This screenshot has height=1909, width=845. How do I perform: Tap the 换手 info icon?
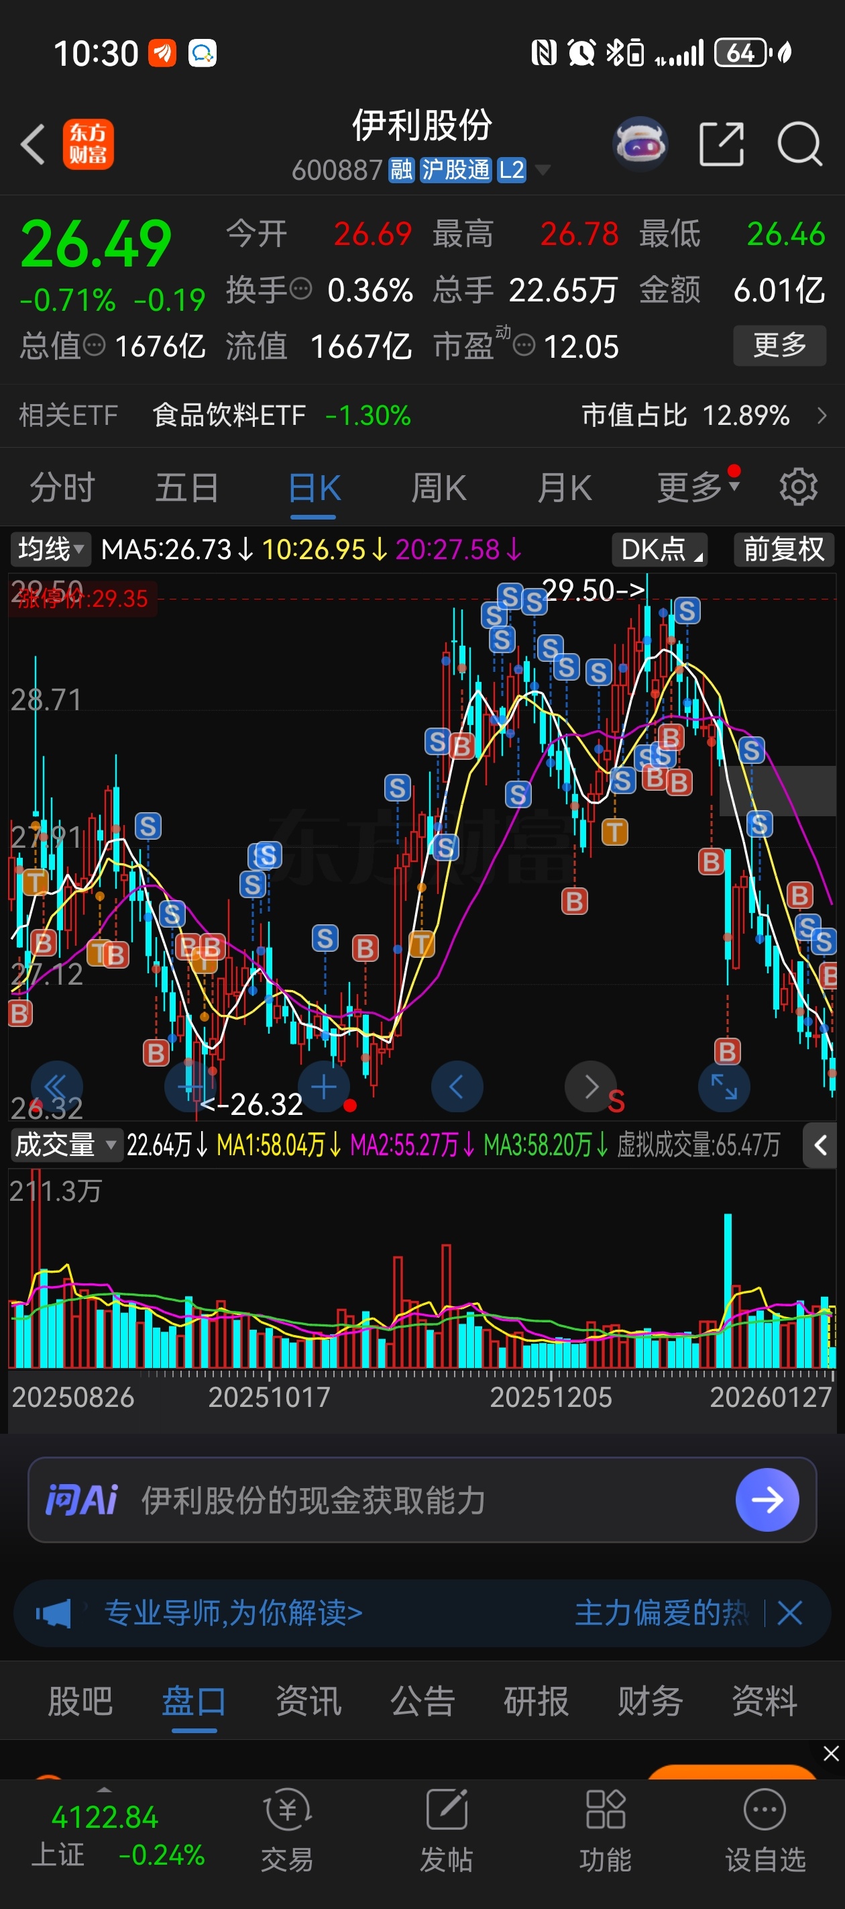tap(300, 288)
